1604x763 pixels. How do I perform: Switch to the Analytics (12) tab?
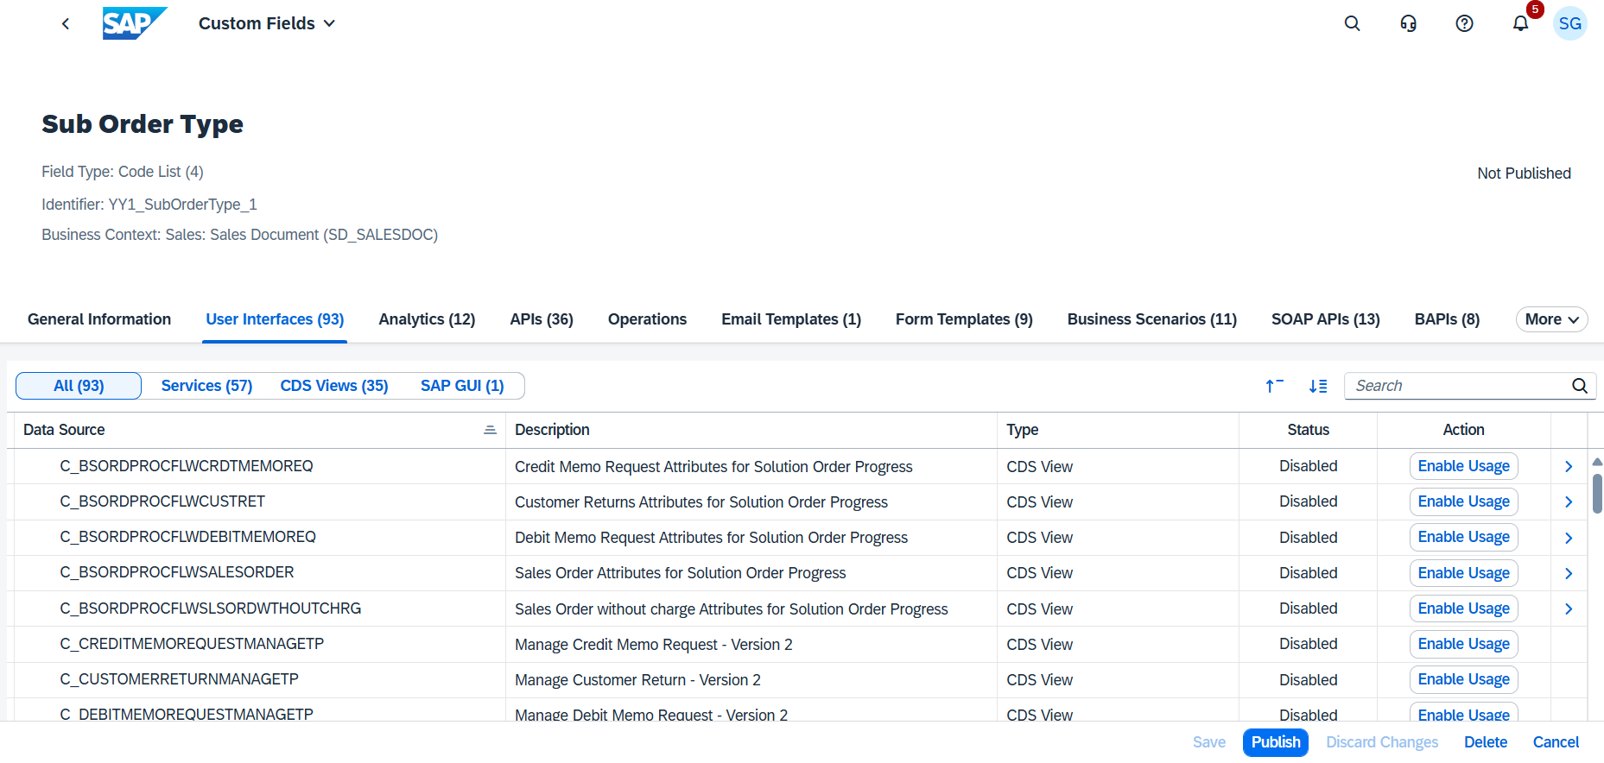click(427, 319)
